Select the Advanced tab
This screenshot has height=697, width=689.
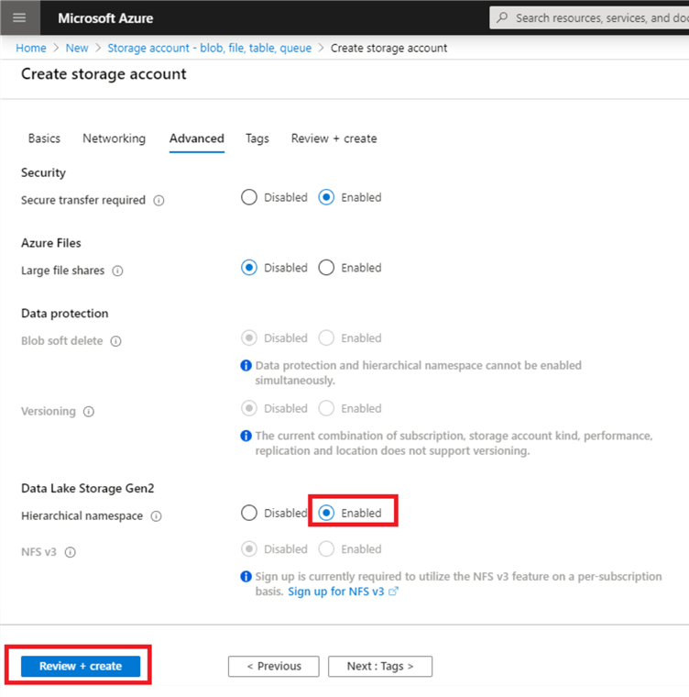click(197, 138)
